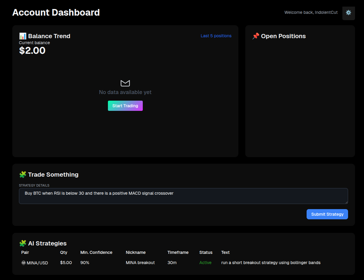Open the Timeframe column header
The image size is (364, 280).
pyautogui.click(x=178, y=252)
